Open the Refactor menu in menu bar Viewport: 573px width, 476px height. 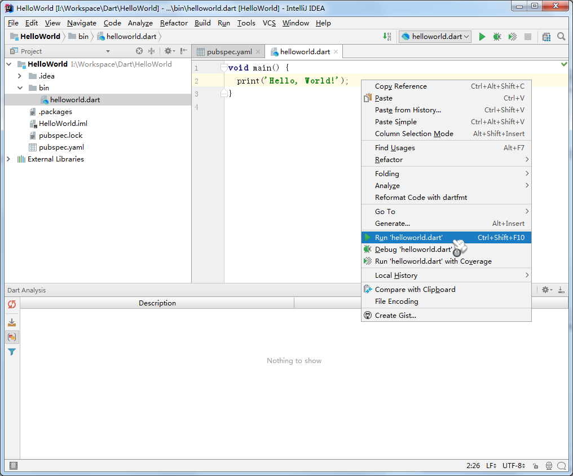coord(174,23)
